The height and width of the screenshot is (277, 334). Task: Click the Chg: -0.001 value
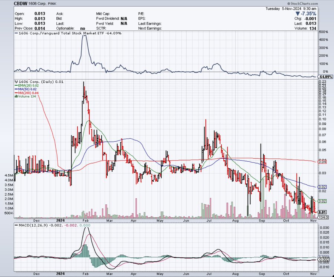point(305,19)
